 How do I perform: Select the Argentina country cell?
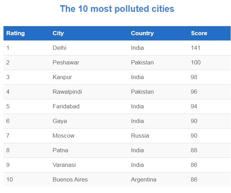[143, 180]
